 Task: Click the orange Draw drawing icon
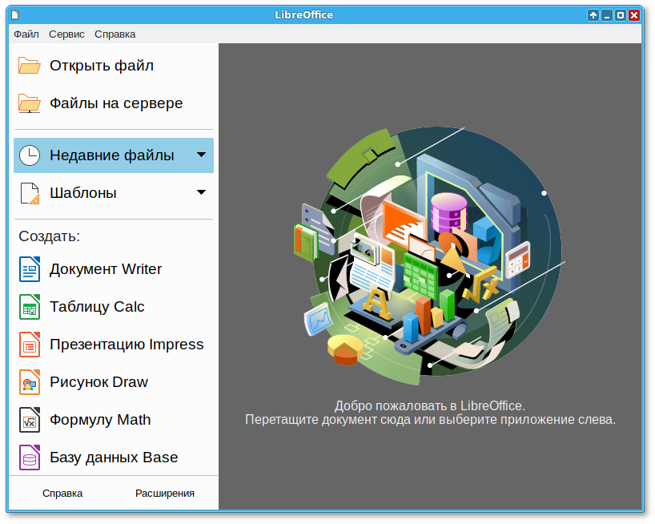click(x=30, y=382)
